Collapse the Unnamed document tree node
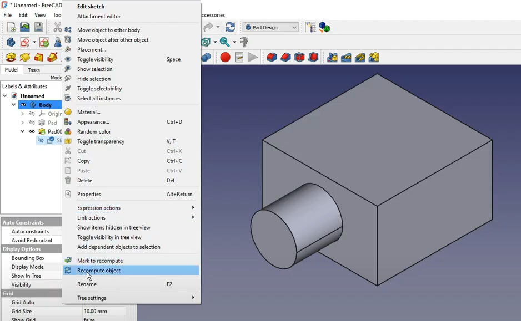 coord(4,95)
